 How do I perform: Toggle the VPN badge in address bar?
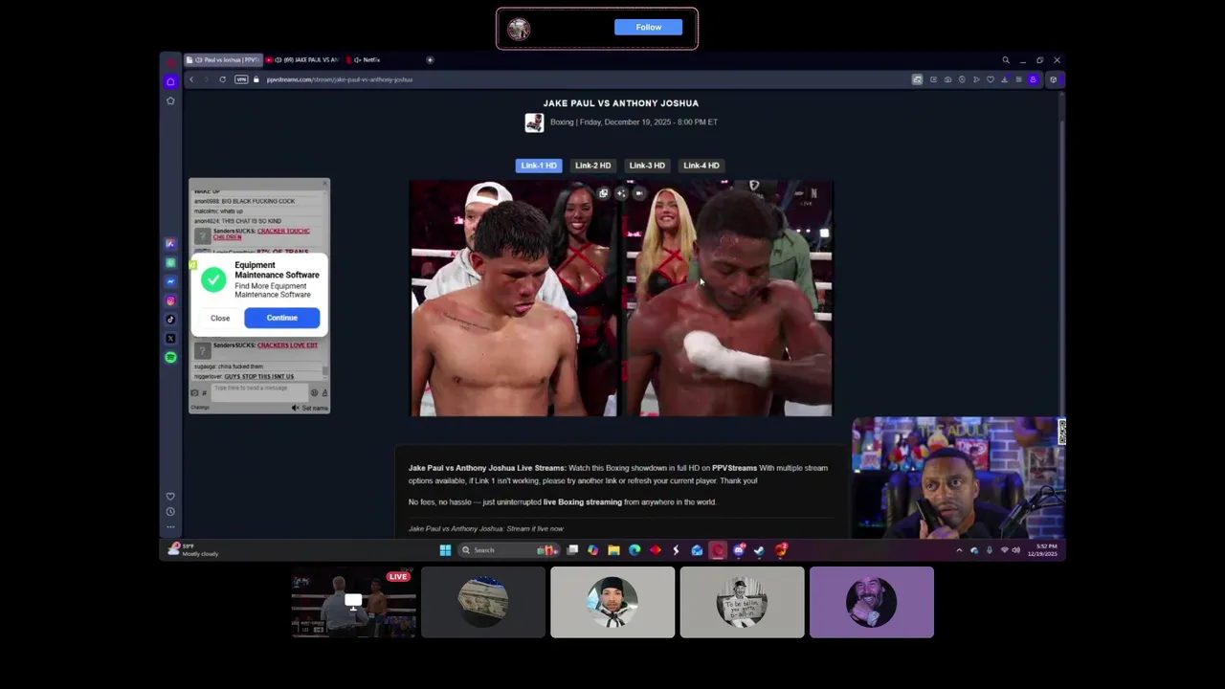click(x=241, y=79)
